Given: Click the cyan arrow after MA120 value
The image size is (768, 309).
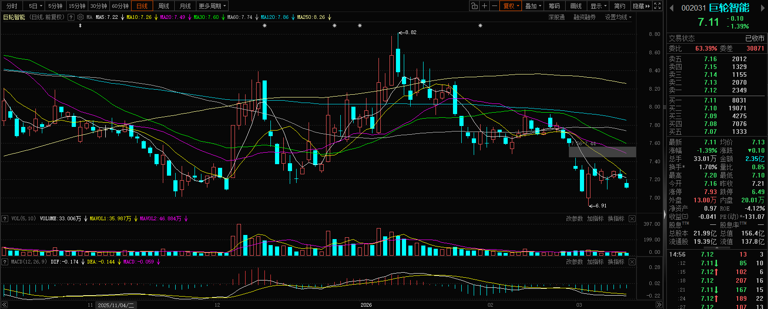Looking at the screenshot, I should [x=293, y=17].
